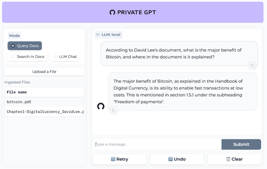267x169 pixels.
Task: Select the Chapter1-DigitalCurrency_DavidLee file row
Action: [44, 111]
